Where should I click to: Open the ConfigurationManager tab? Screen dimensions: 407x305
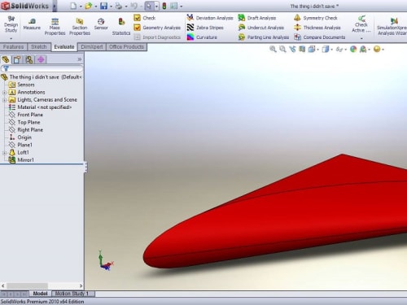(x=29, y=59)
